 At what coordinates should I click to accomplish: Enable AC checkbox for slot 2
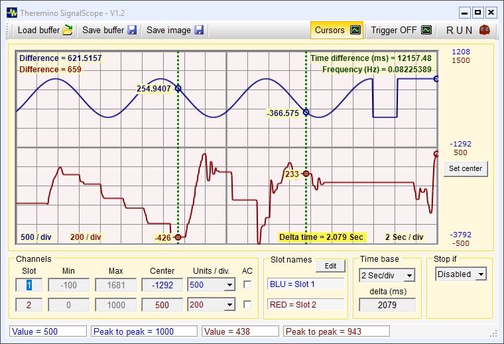[247, 305]
